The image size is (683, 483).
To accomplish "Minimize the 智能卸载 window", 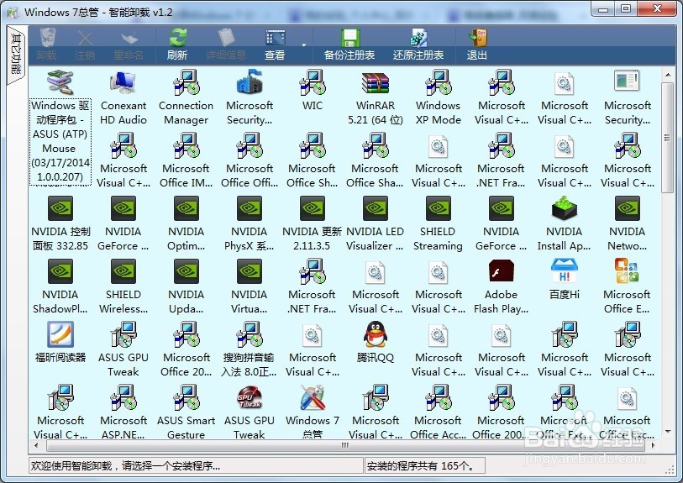I will (x=603, y=8).
